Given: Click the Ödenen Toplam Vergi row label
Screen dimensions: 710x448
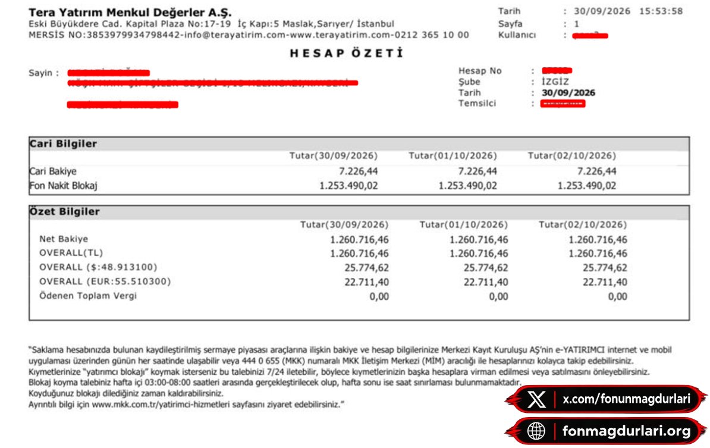Looking at the screenshot, I should 88,296.
